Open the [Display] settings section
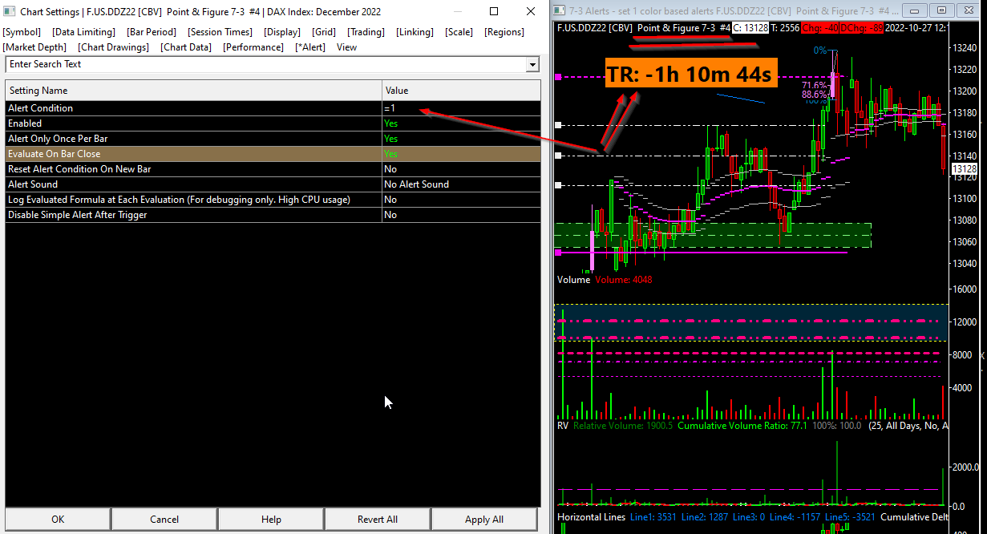The height and width of the screenshot is (534, 987). tap(282, 32)
